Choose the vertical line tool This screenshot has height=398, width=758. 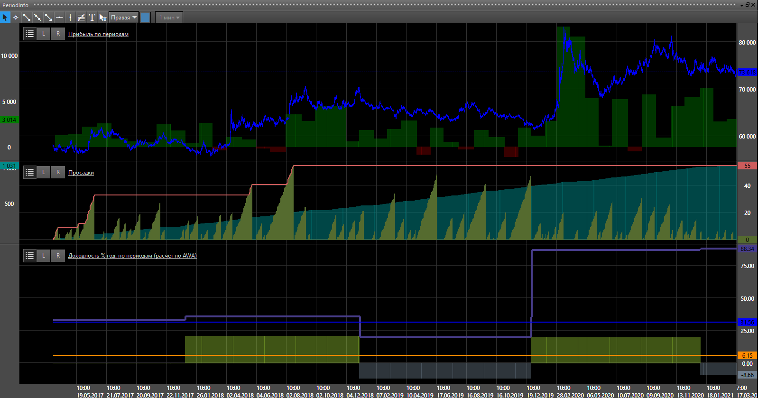point(70,18)
